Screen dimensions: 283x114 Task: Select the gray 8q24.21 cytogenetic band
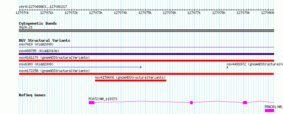146,31
